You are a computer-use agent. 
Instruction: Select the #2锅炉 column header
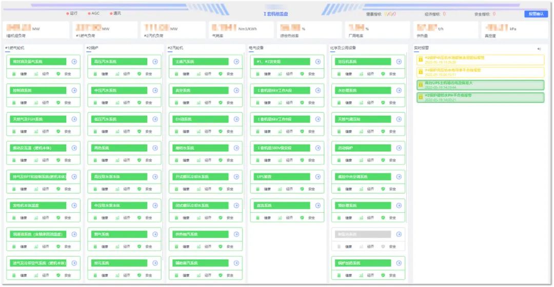pos(92,48)
